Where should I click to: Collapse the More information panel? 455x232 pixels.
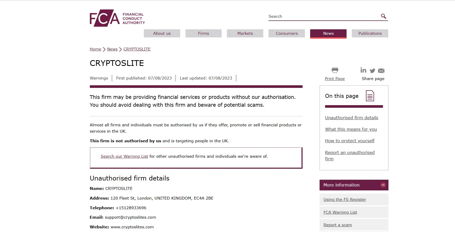[383, 185]
